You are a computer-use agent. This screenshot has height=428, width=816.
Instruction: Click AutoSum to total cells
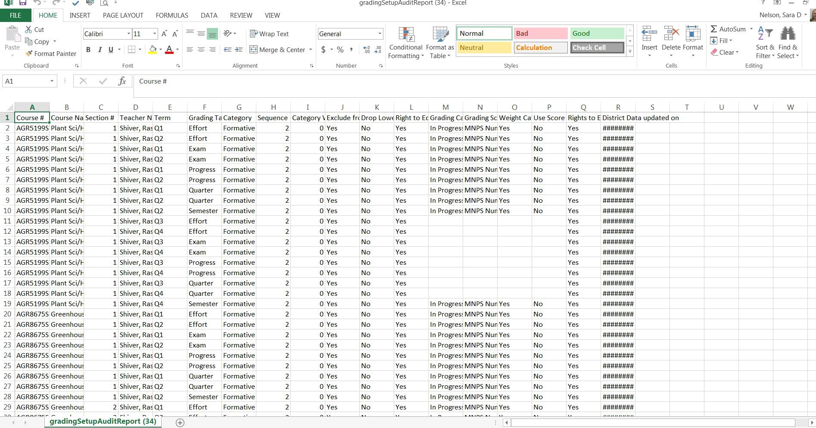[729, 29]
